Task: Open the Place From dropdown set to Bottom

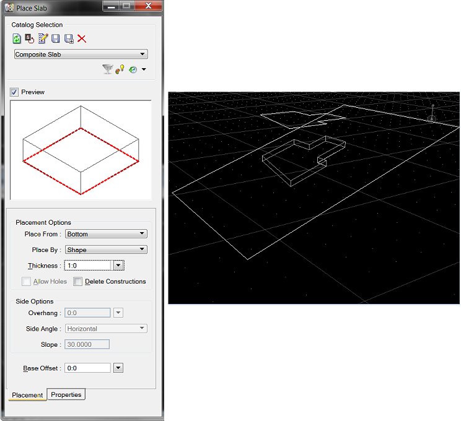Action: tap(106, 234)
